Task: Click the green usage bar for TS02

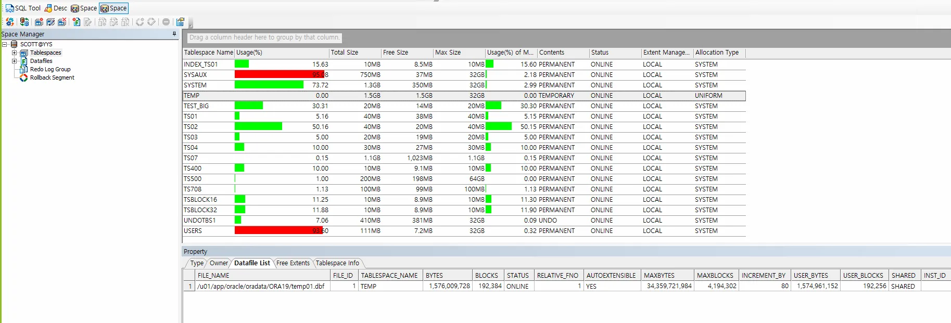Action: pos(258,127)
